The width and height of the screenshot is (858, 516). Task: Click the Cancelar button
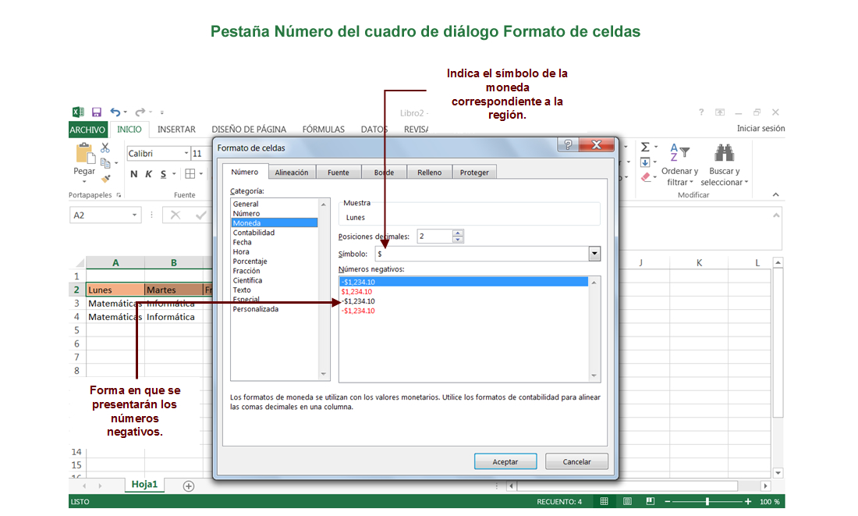tap(576, 462)
